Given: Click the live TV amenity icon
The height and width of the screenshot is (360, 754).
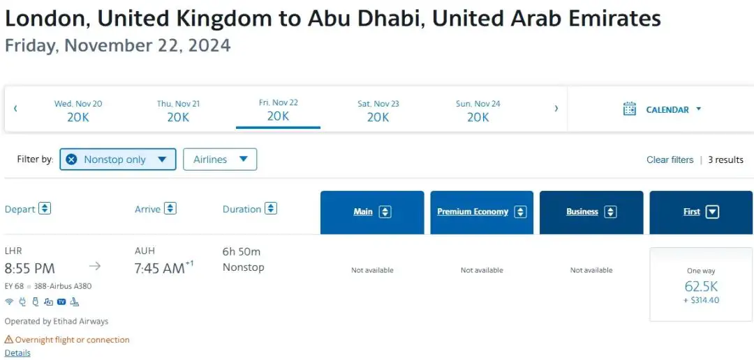Looking at the screenshot, I should 61,302.
